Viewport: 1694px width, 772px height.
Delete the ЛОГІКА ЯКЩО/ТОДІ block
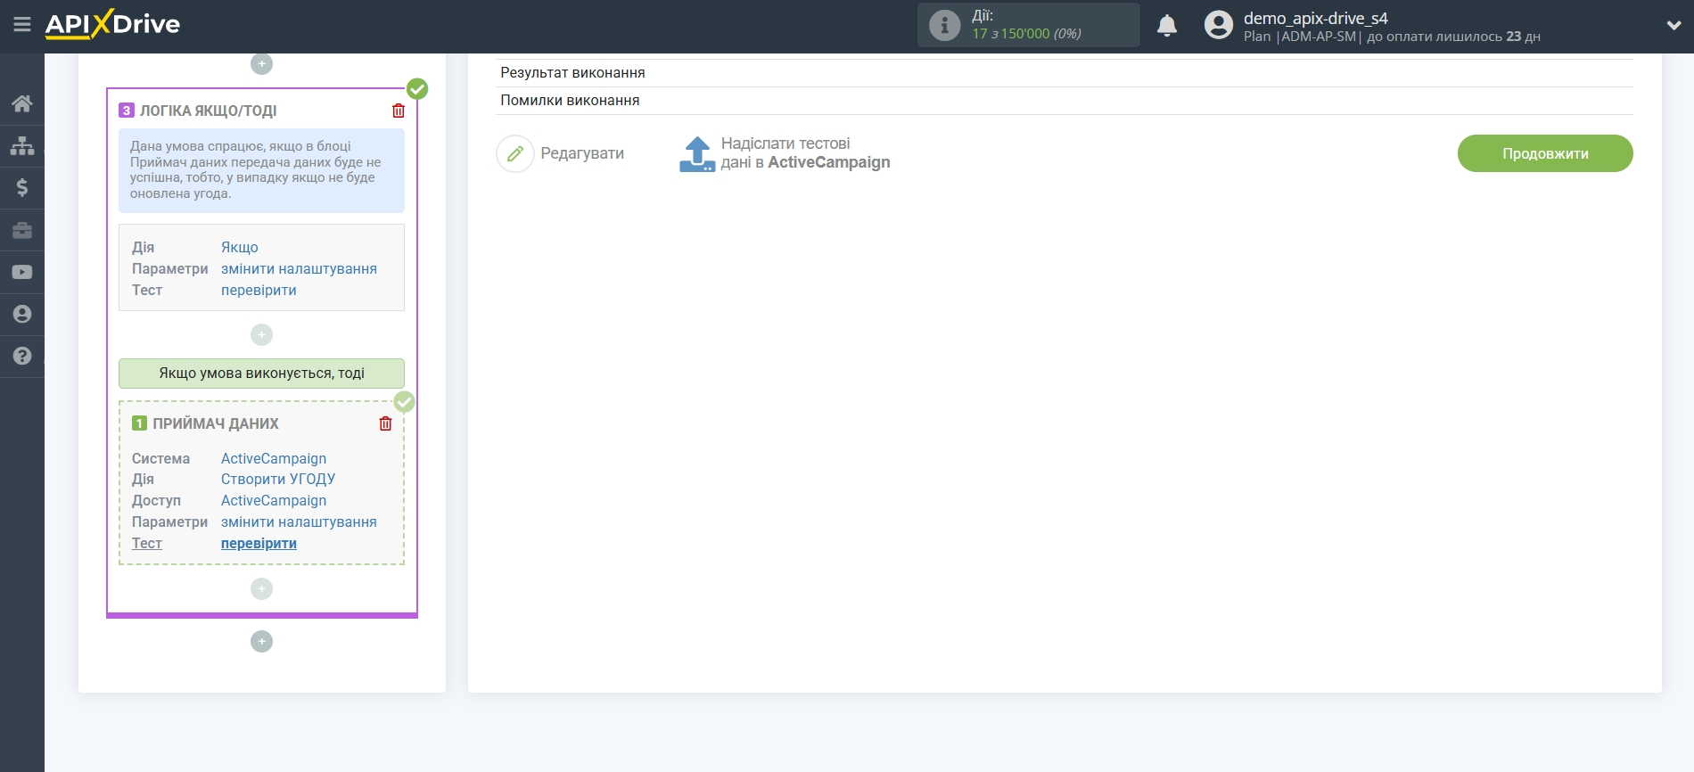coord(399,111)
